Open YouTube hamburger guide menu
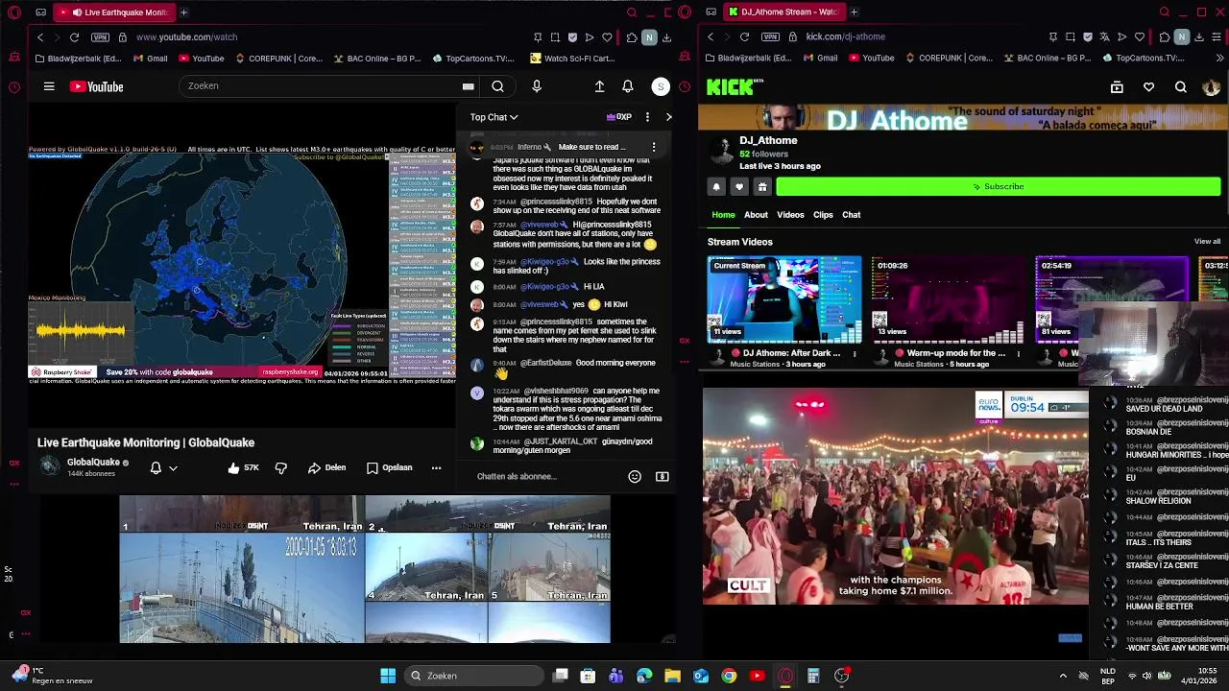The height and width of the screenshot is (691, 1229). point(49,86)
